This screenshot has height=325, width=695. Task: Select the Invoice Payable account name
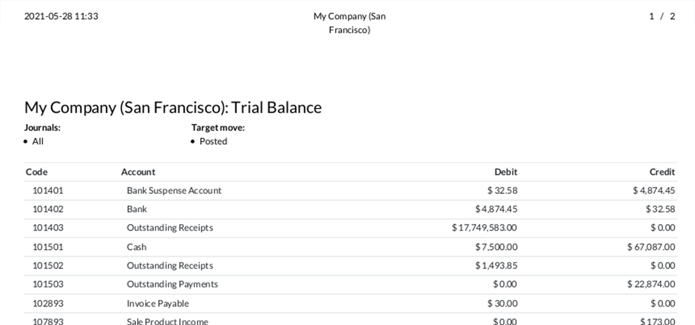(158, 303)
